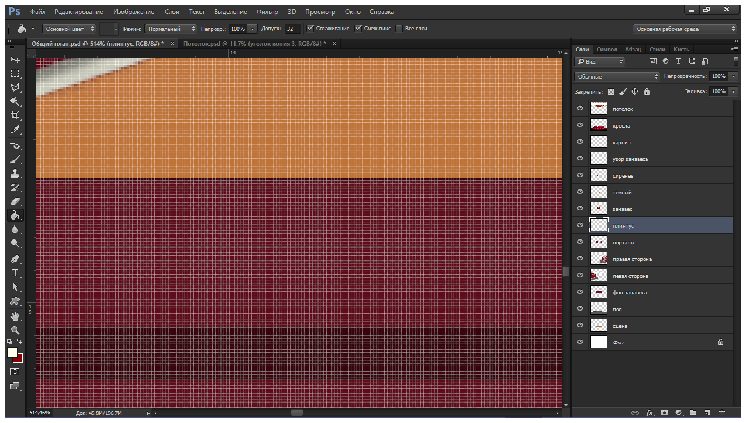Open the layer blend mode Обычные dropdown
The width and height of the screenshot is (746, 423).
click(x=617, y=76)
